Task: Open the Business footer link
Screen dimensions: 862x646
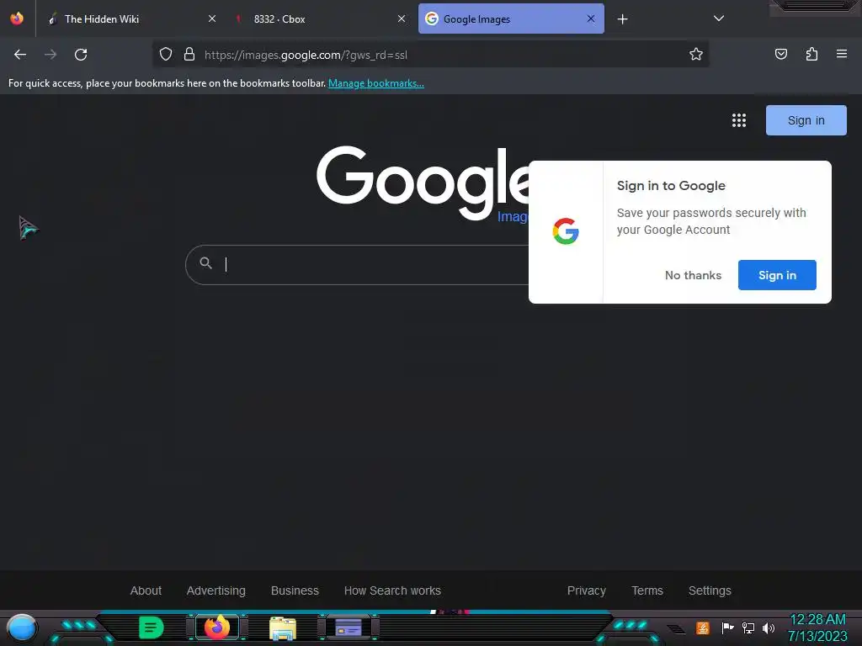Action: tap(295, 590)
